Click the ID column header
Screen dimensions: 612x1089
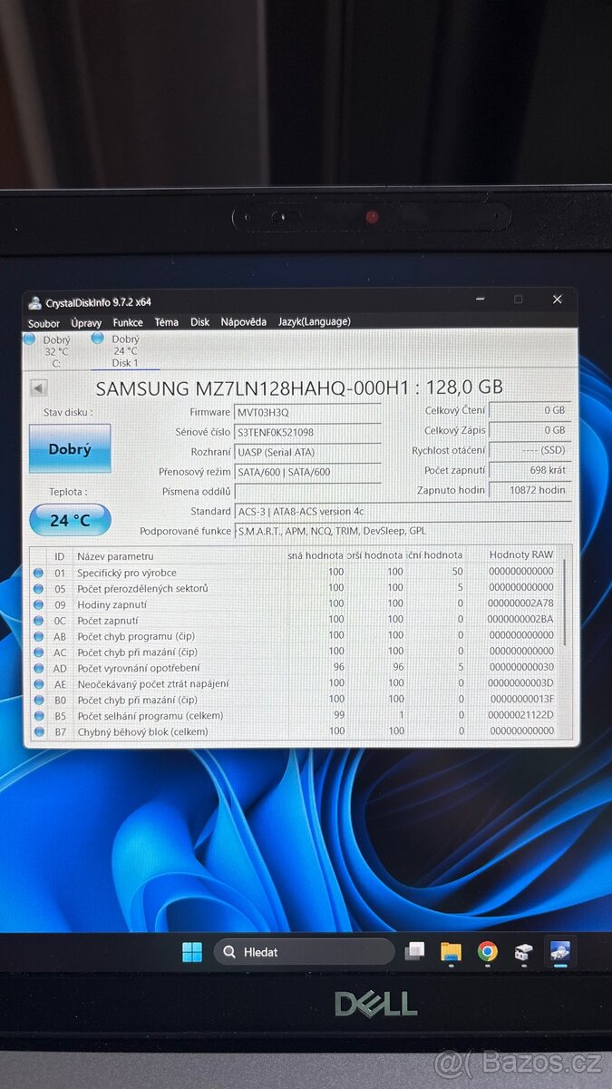coord(59,555)
